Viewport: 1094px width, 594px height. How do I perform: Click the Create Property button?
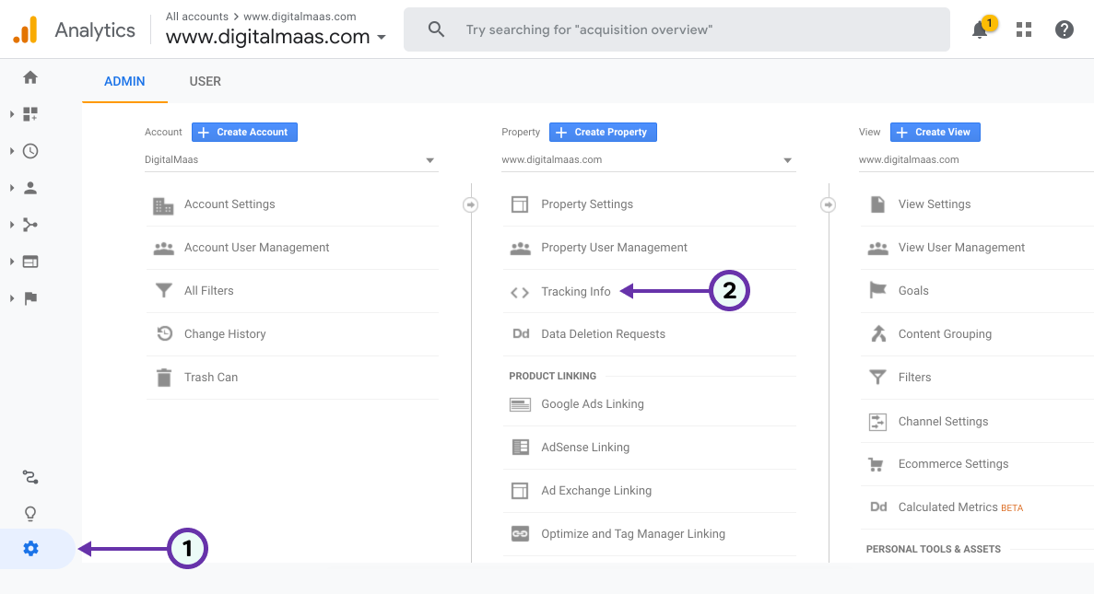[x=603, y=132]
